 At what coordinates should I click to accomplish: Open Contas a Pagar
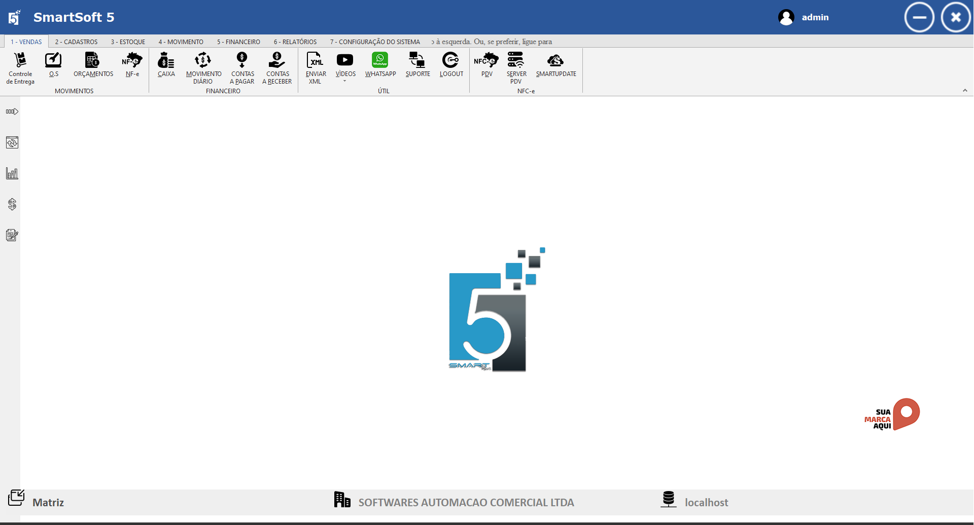[x=242, y=68]
